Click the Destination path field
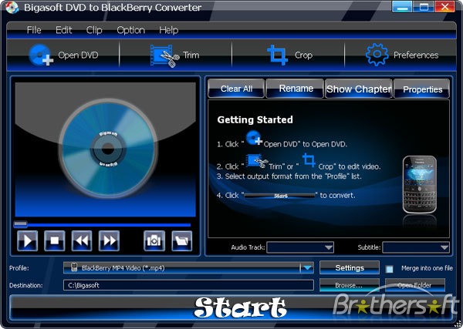463x329 pixels. pos(188,285)
